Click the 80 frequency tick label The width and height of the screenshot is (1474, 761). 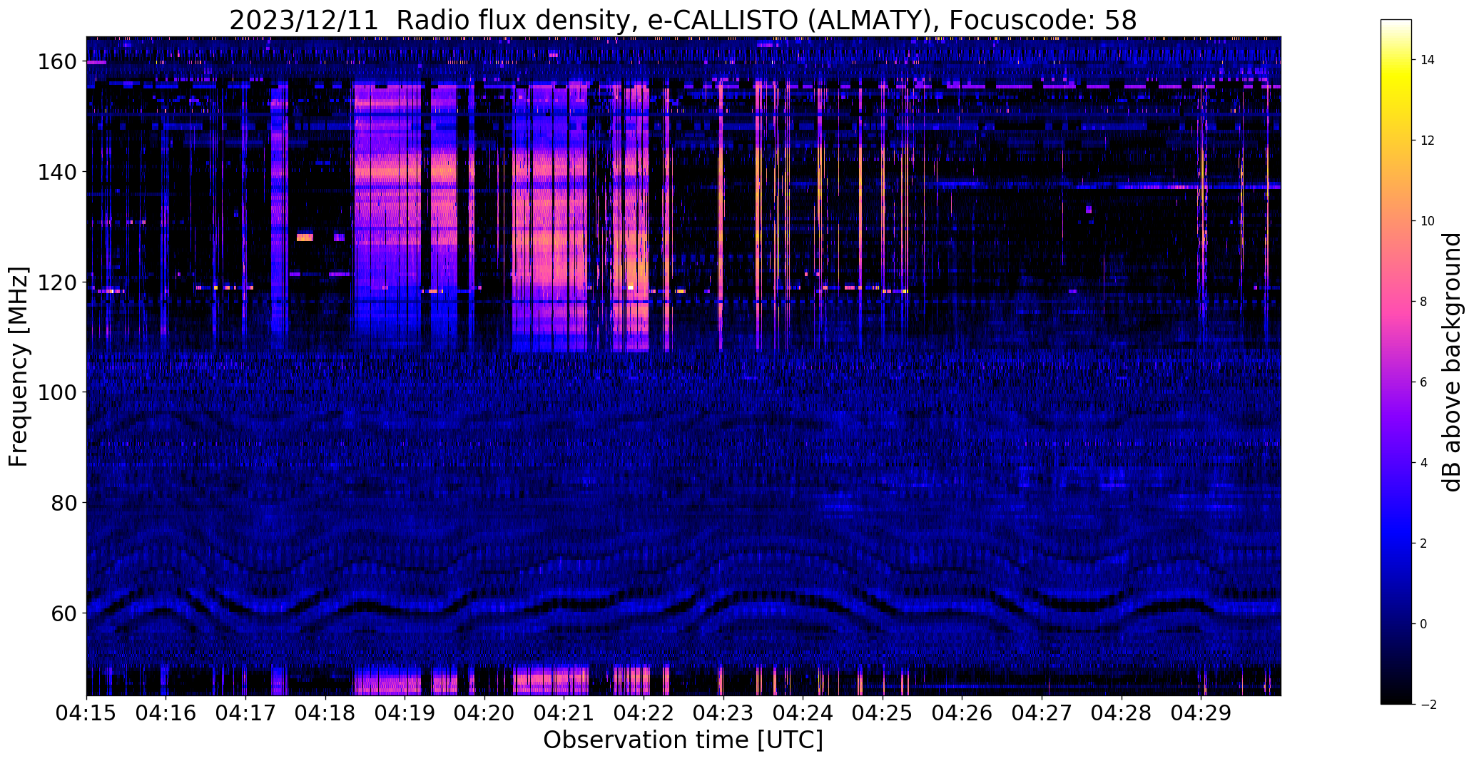[x=63, y=503]
